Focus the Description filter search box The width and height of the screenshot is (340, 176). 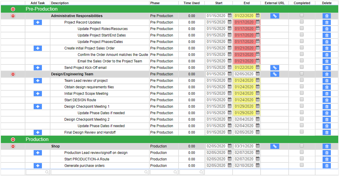point(100,172)
